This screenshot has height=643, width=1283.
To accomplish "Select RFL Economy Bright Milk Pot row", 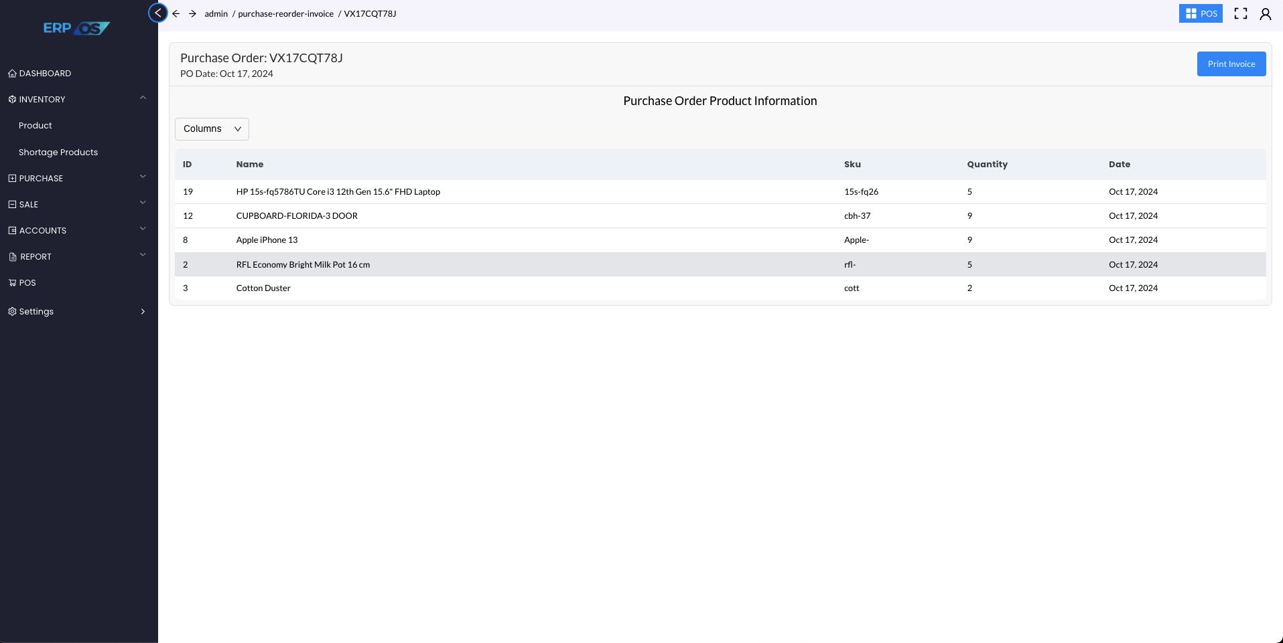I will coord(720,264).
